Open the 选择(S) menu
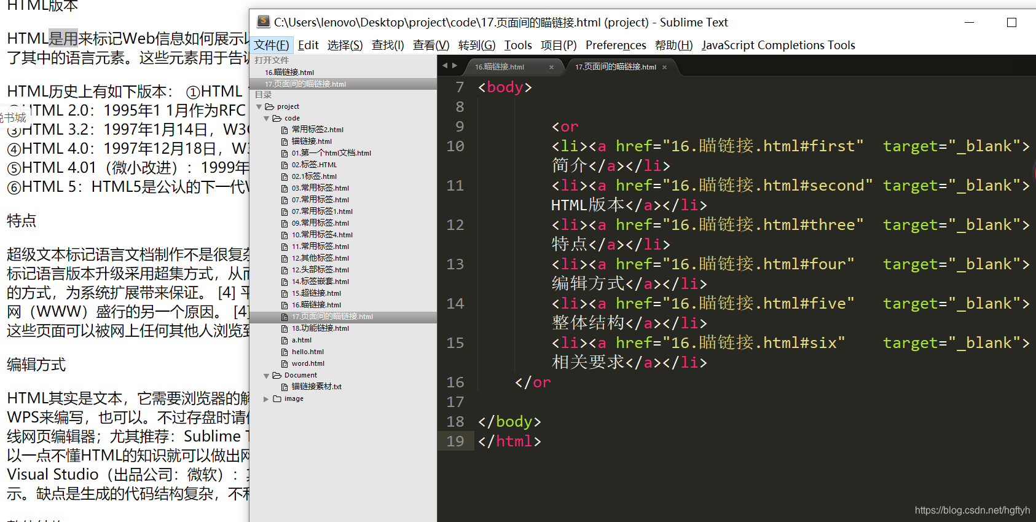 coord(345,45)
